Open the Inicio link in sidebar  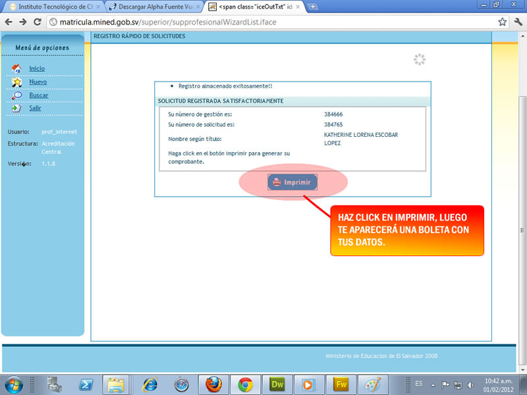(x=37, y=68)
